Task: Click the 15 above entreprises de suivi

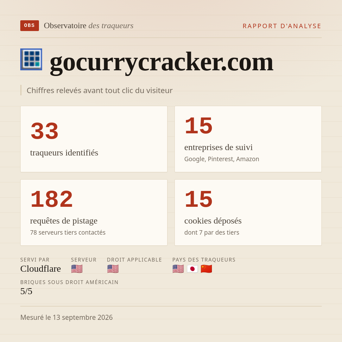Action: coord(199,126)
